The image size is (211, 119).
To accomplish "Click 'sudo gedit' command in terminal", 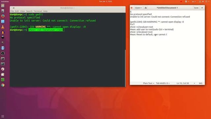I will [x=36, y=15].
